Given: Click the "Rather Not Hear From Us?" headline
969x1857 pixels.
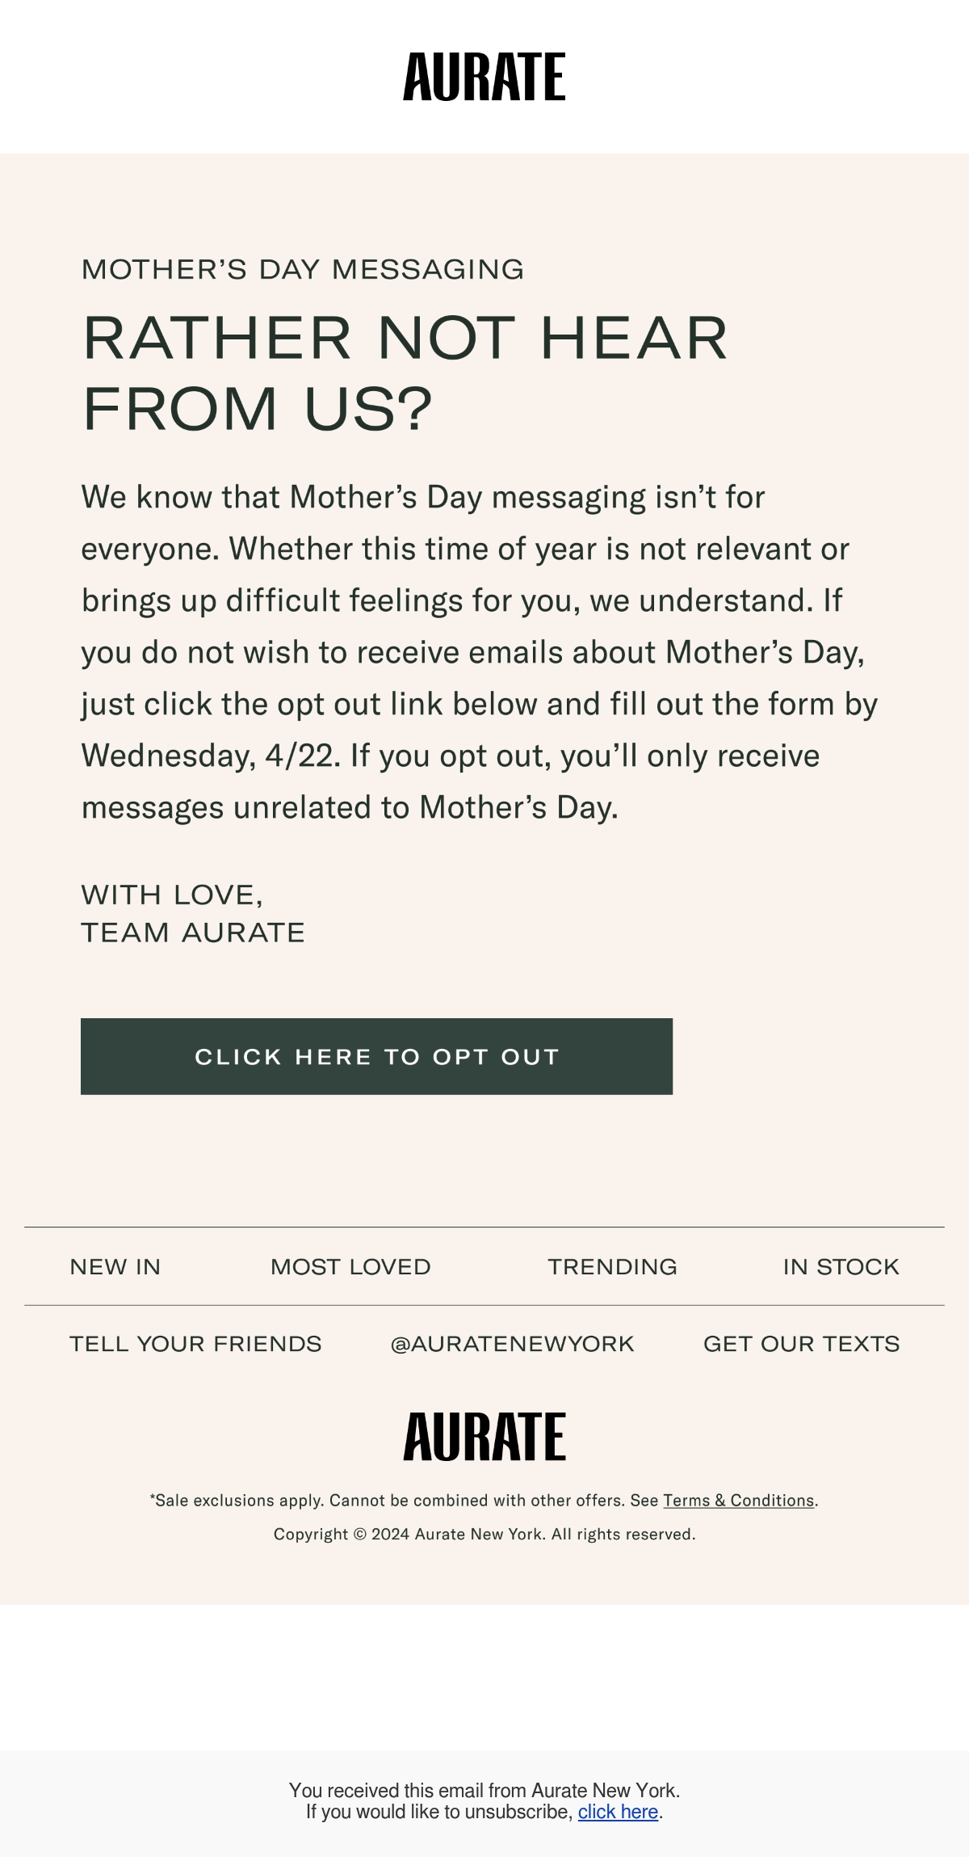Looking at the screenshot, I should [x=405, y=373].
